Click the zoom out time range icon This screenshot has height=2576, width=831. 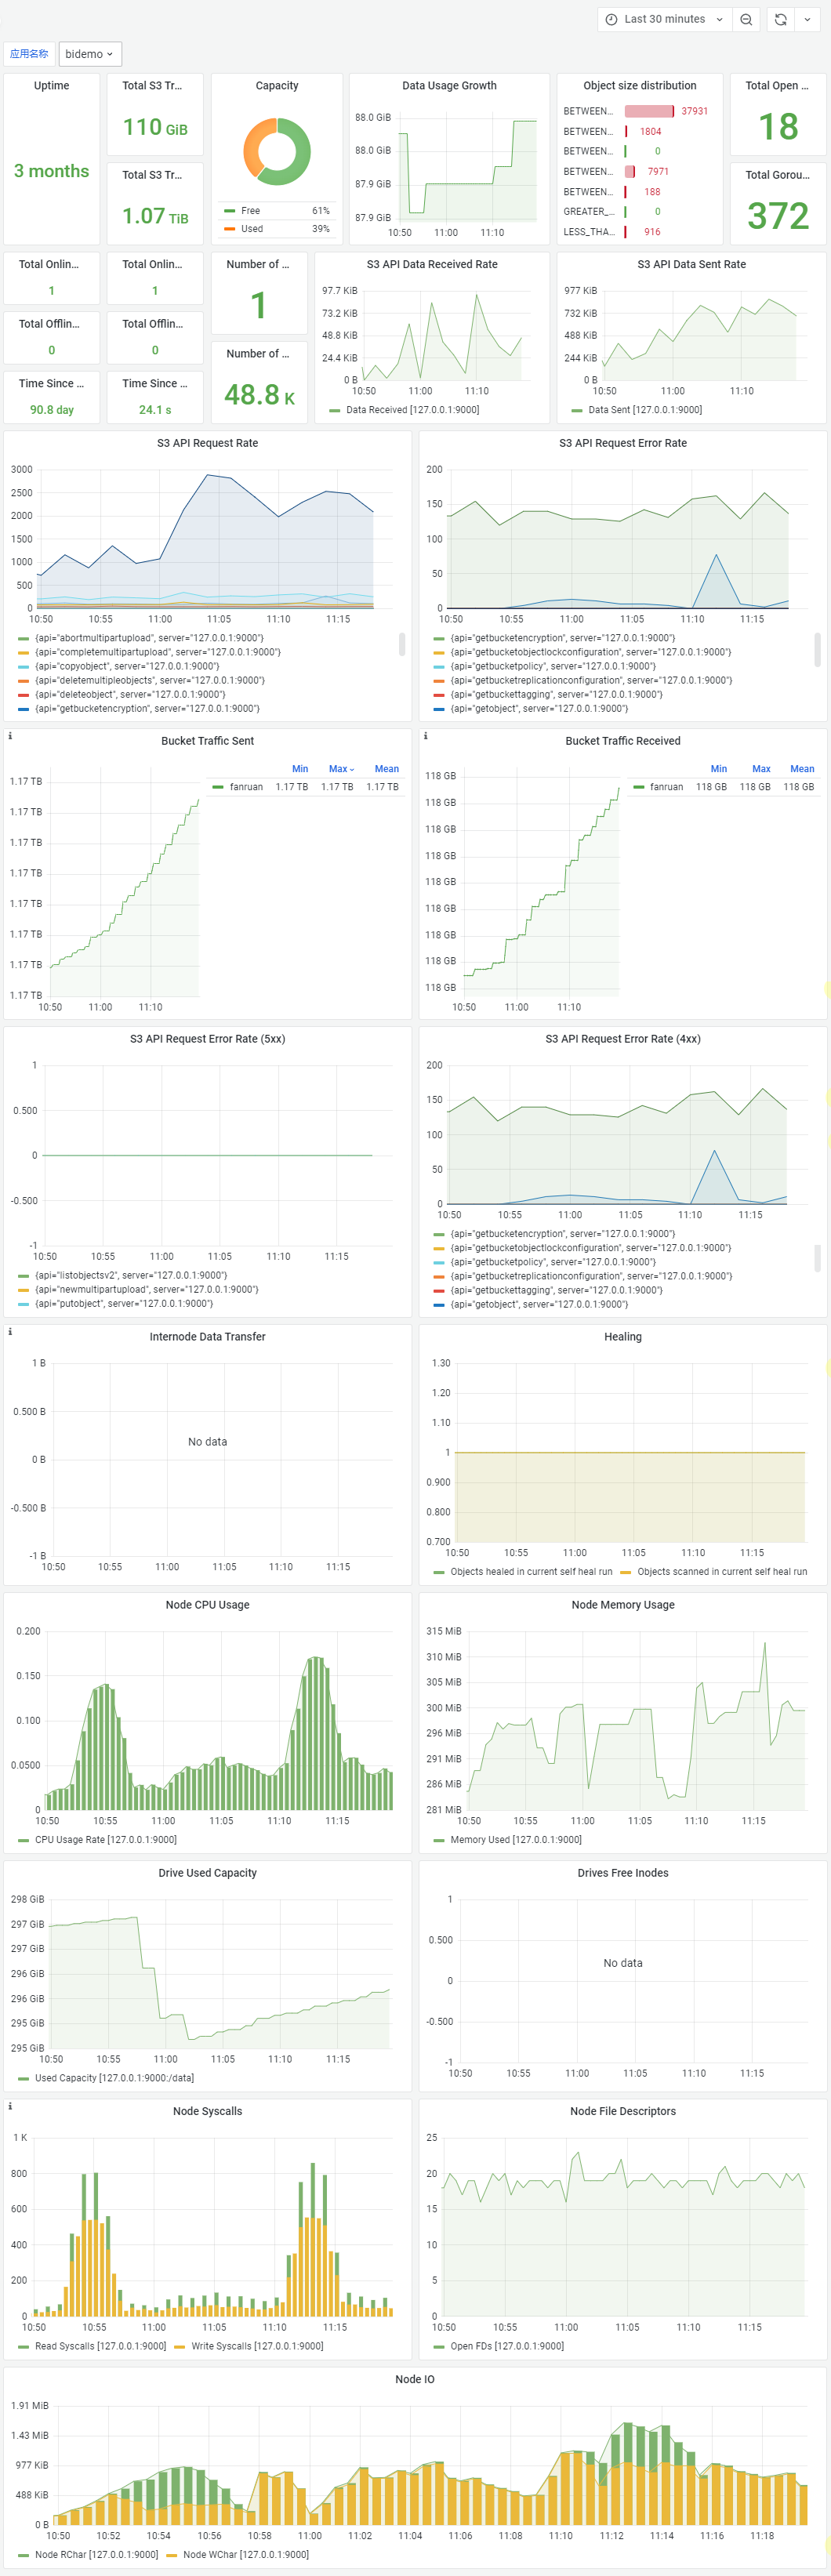746,19
